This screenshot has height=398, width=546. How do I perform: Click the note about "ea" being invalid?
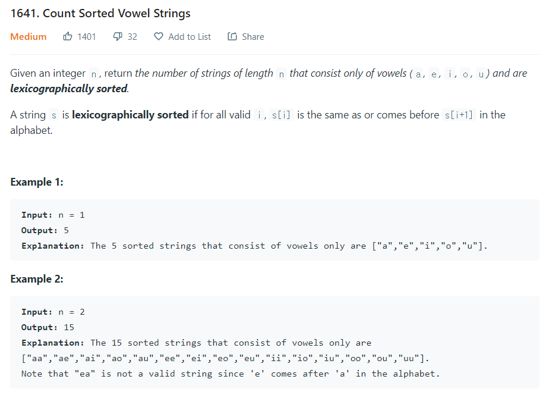pos(231,374)
